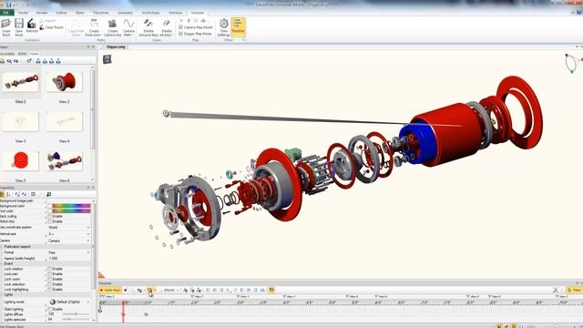Enable Lock highlighting checkbox

[50, 290]
